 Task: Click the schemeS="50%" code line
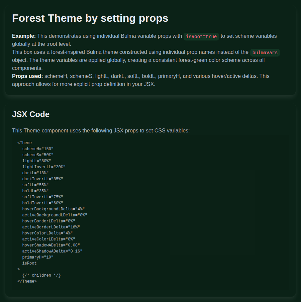tap(38, 155)
